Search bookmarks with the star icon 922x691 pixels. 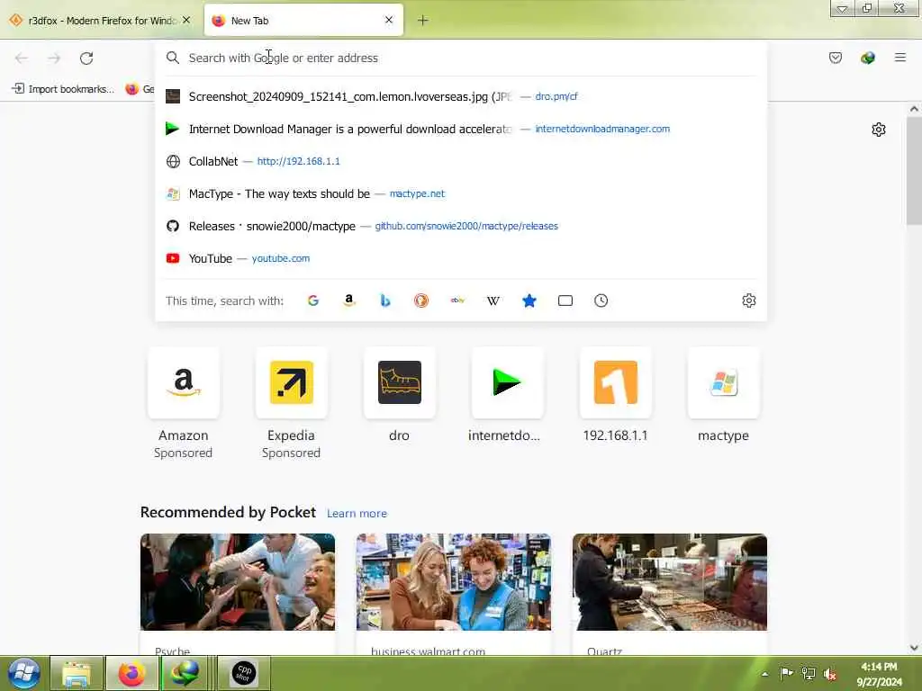click(529, 301)
